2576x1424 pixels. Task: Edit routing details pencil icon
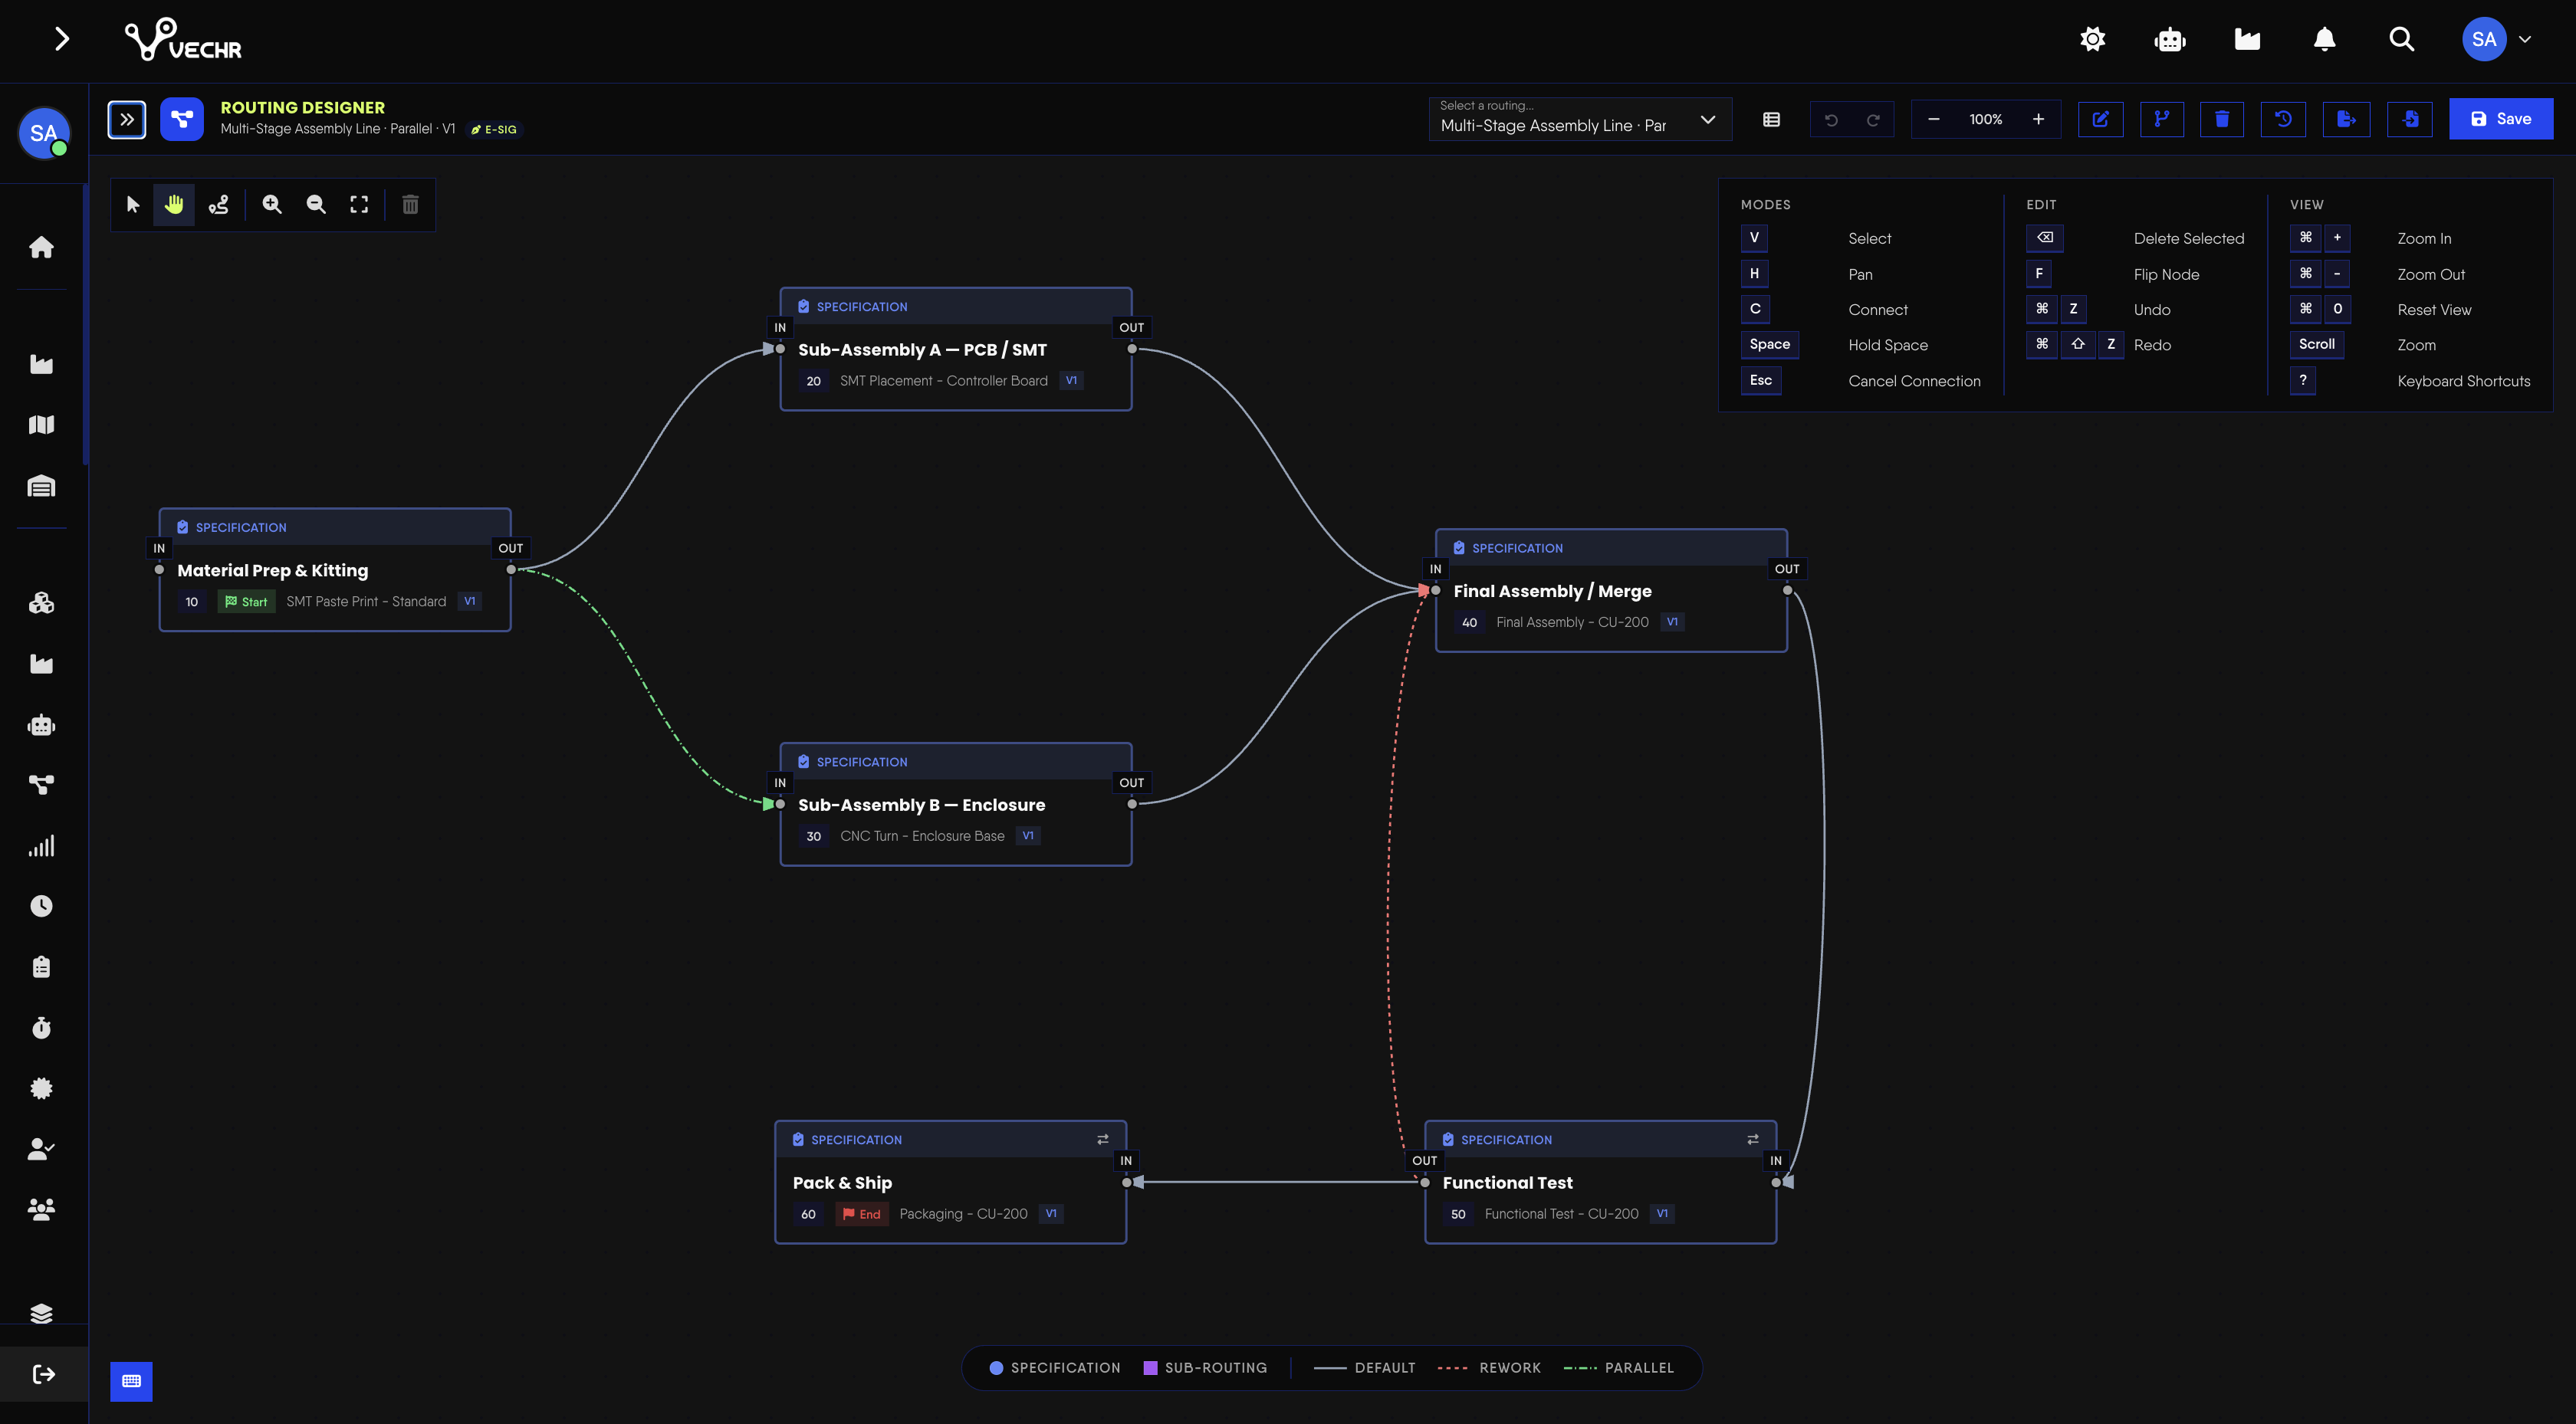pos(2100,119)
